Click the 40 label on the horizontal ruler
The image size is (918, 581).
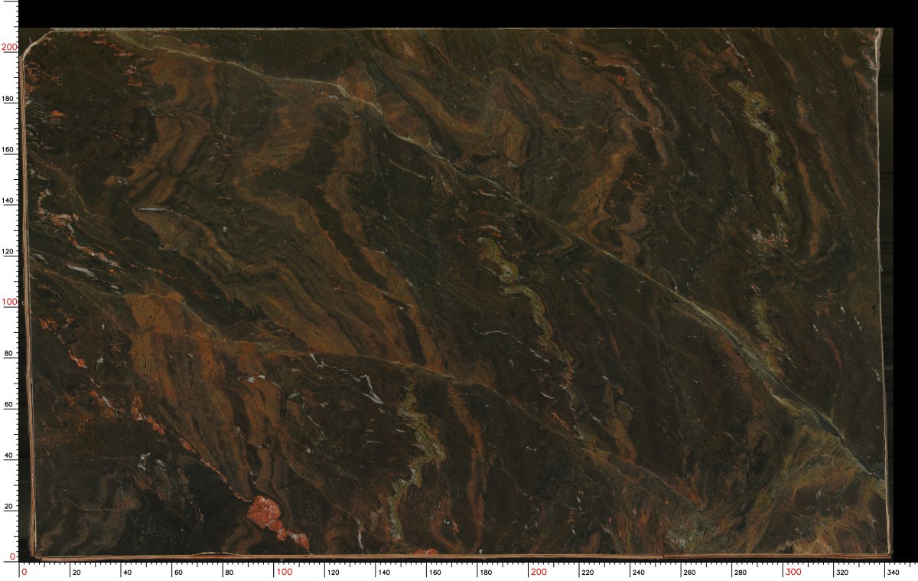[x=126, y=573]
